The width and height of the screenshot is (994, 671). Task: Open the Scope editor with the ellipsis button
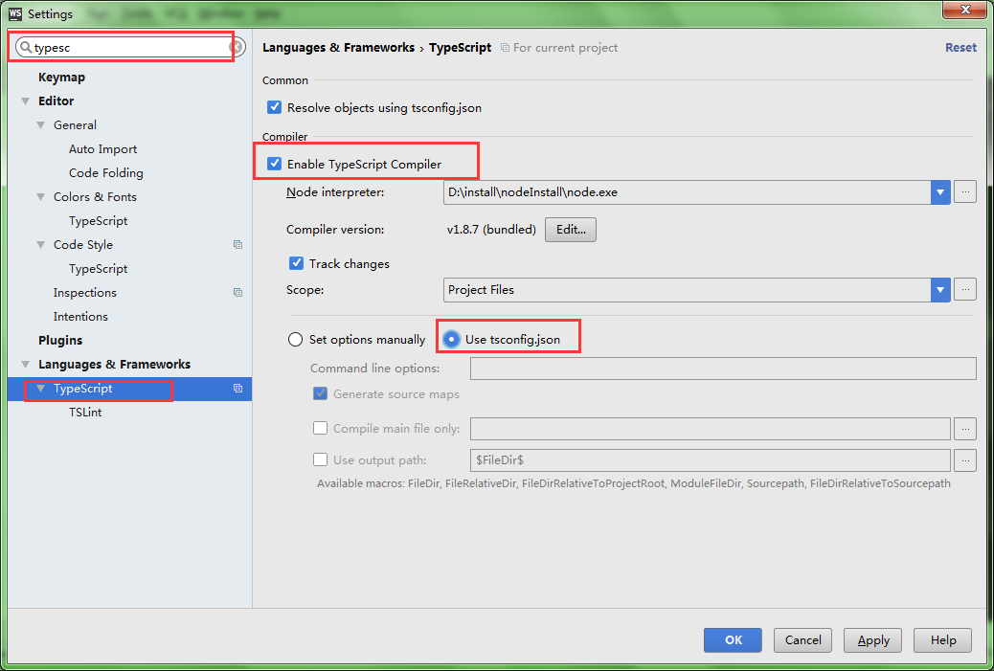[x=965, y=290]
